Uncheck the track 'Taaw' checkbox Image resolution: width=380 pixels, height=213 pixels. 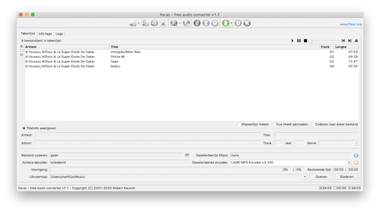(27, 61)
